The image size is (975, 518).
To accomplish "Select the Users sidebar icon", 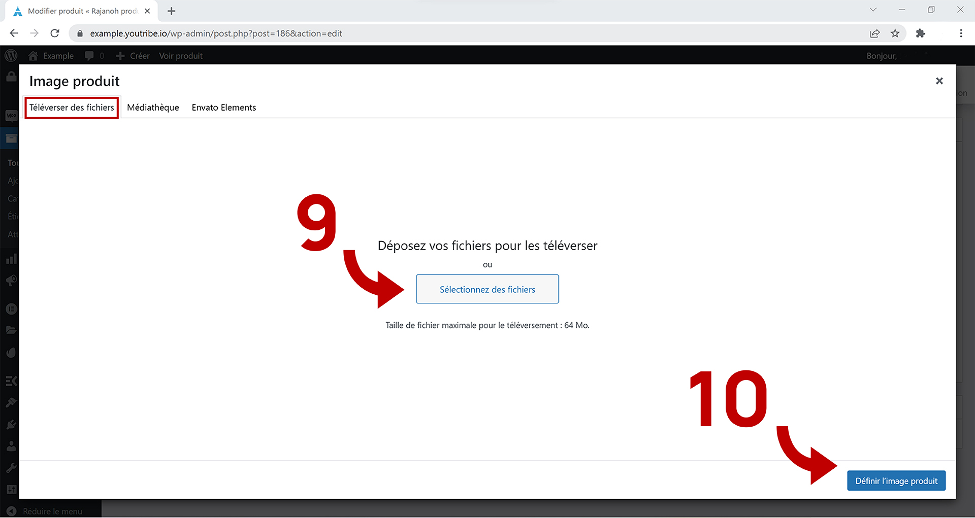I will click(x=11, y=445).
